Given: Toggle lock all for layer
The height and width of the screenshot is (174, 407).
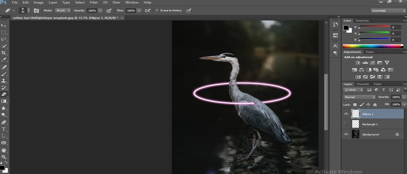Looking at the screenshot, I should [375, 104].
